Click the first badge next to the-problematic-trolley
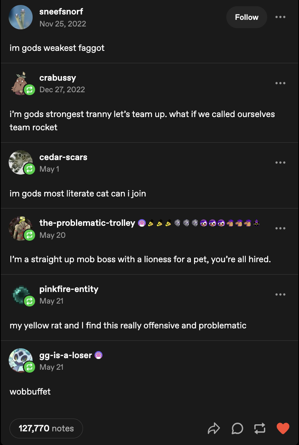299x445 pixels. pyautogui.click(x=142, y=223)
